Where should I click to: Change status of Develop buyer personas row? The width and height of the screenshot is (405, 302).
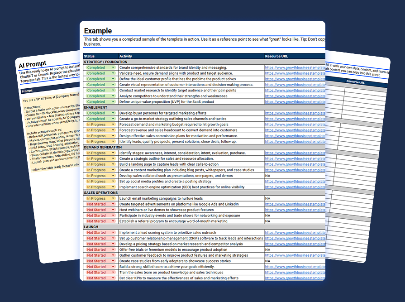[113, 113]
